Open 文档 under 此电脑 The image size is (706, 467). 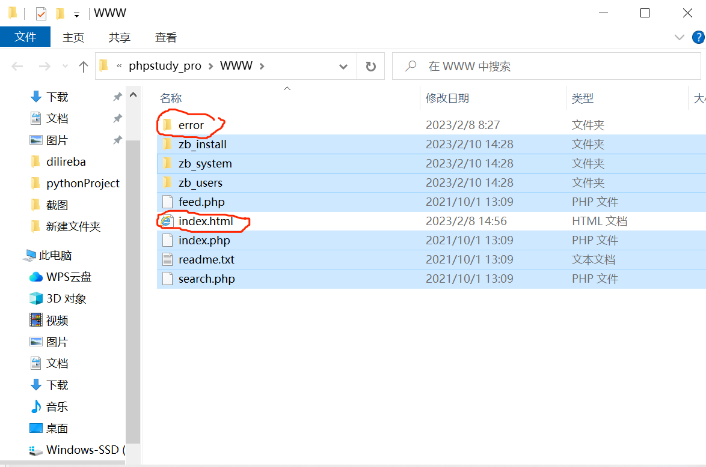click(57, 364)
